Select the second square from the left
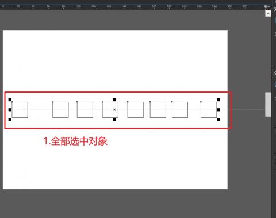This screenshot has height=218, width=276. pos(60,110)
